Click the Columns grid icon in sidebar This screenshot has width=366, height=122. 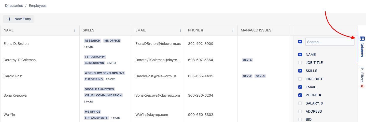pyautogui.click(x=362, y=39)
